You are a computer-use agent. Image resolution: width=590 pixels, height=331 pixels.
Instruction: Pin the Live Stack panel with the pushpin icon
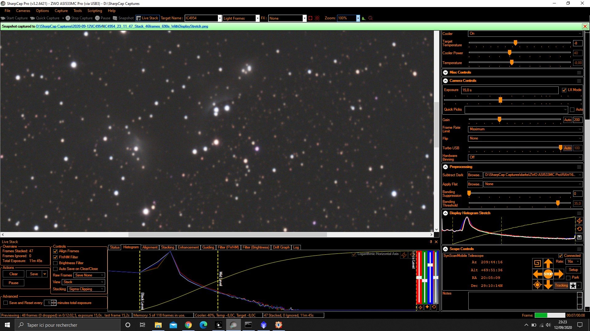[x=431, y=242]
